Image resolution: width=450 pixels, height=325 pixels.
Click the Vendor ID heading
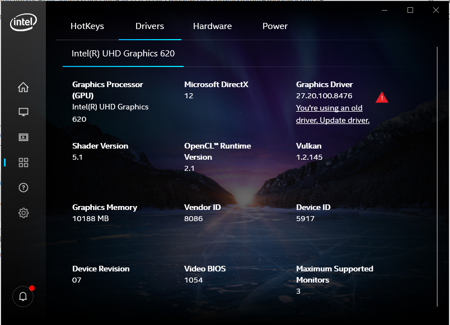tap(202, 207)
